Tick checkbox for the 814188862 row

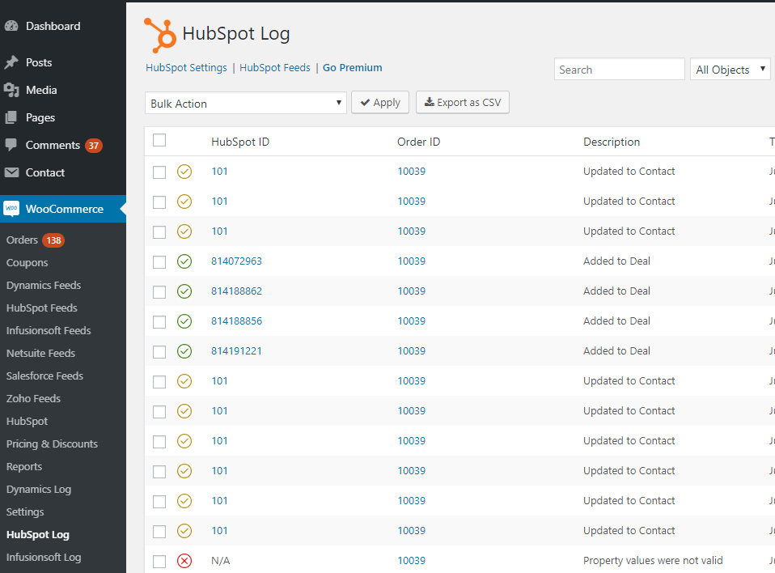pyautogui.click(x=159, y=292)
